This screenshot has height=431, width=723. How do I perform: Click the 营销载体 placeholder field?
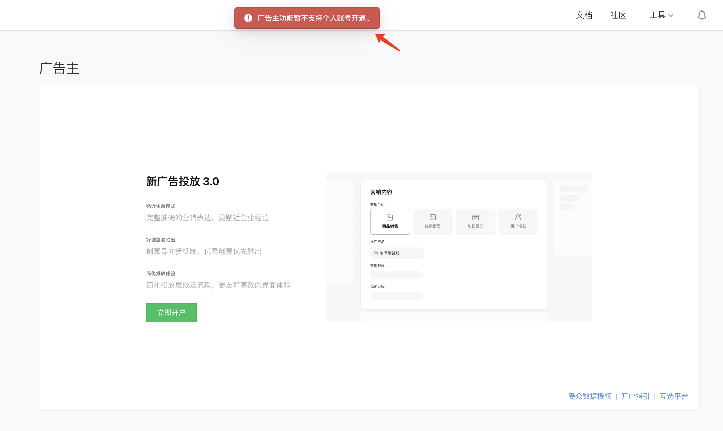click(397, 275)
